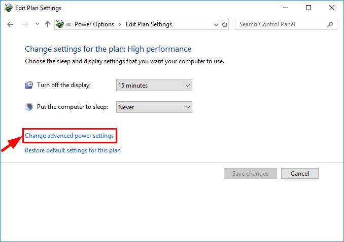Click the Power Options address bar icon
Viewport: 344px width, 242px height.
tap(60, 24)
